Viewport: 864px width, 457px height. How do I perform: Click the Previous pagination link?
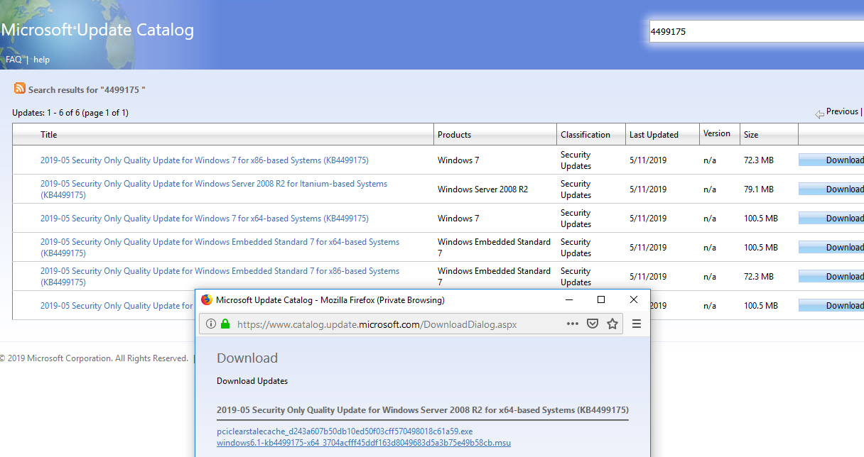click(x=843, y=111)
